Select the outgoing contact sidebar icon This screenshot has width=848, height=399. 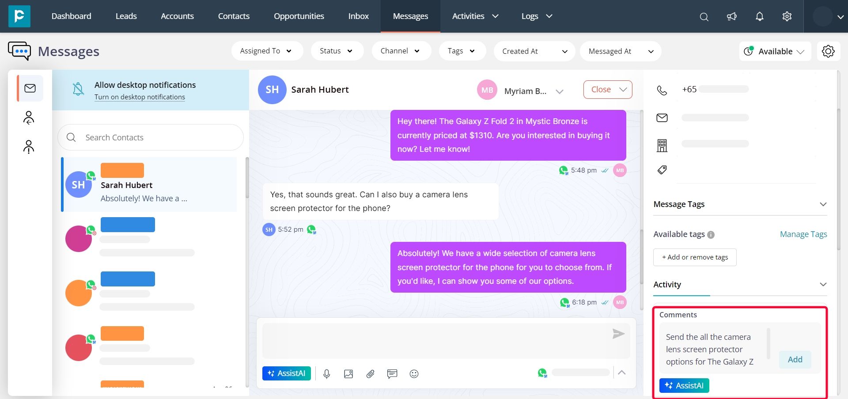point(29,147)
